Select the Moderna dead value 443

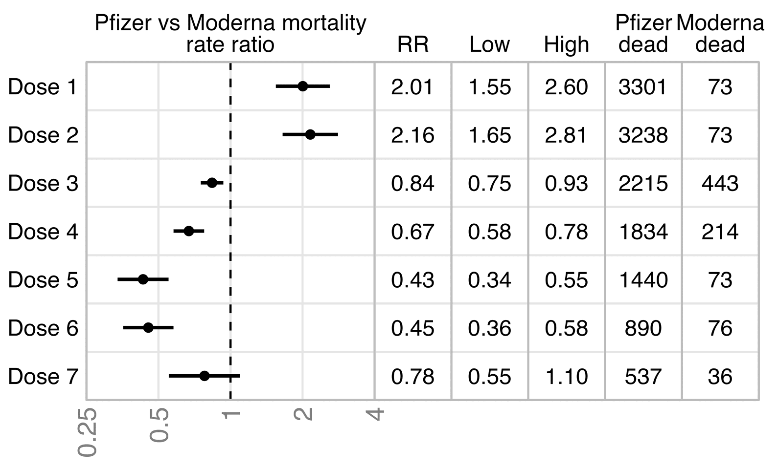point(720,183)
